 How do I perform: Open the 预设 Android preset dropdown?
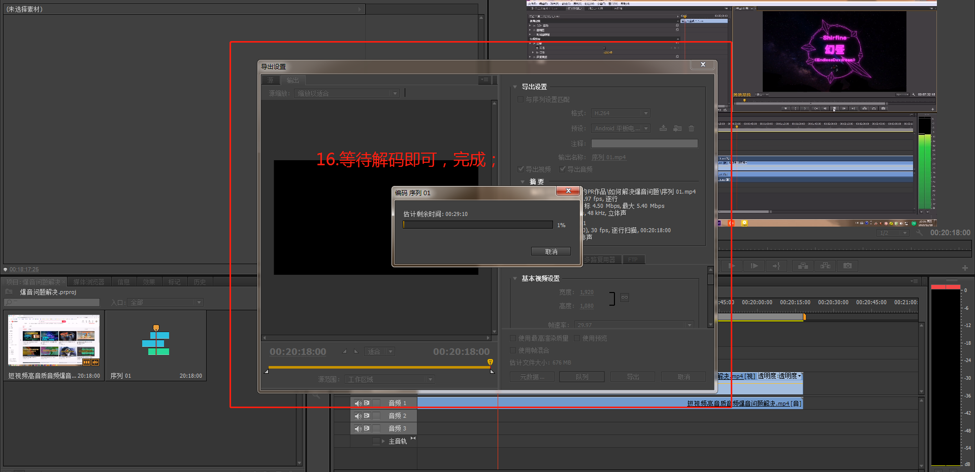pos(621,128)
